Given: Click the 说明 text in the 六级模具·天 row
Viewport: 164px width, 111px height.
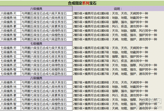Looking at the screenshot, I should pos(111,13).
